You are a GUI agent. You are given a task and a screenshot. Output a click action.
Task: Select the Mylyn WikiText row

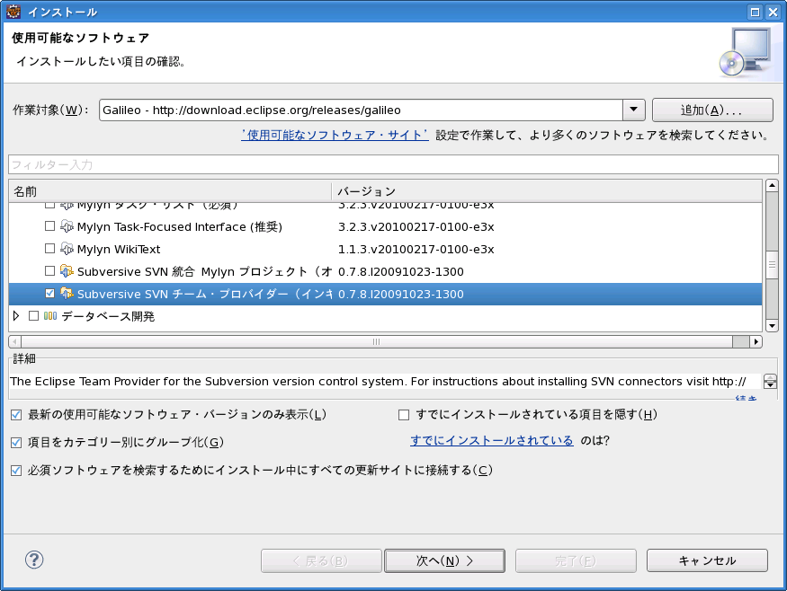(385, 249)
